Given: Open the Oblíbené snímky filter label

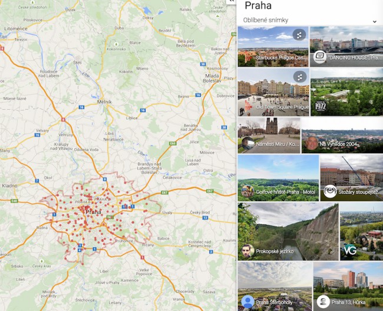Looking at the screenshot, I should click(x=266, y=20).
